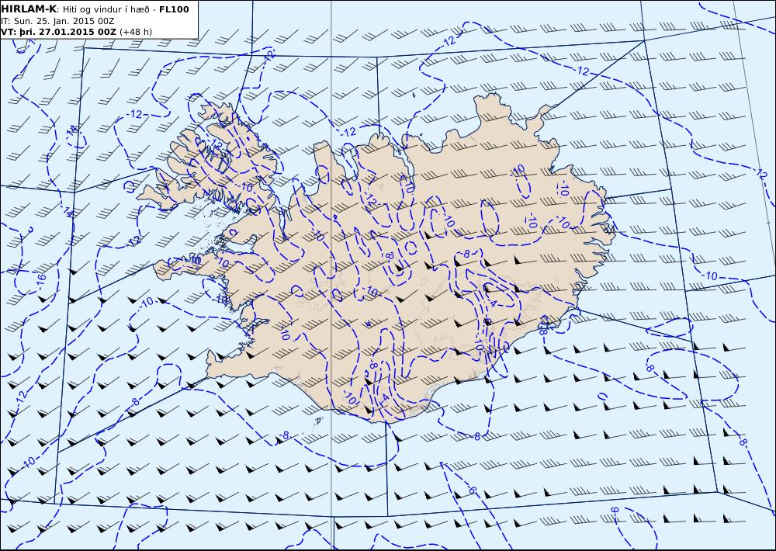Click the '(+48 h)' forecast offset text
The height and width of the screenshot is (551, 776).
pos(136,32)
